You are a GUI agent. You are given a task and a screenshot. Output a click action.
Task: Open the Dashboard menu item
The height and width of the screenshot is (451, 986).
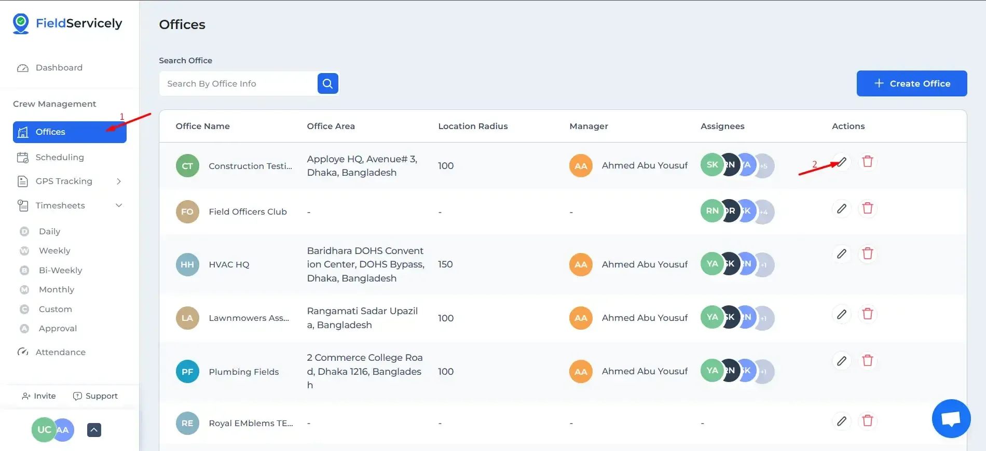coord(59,68)
